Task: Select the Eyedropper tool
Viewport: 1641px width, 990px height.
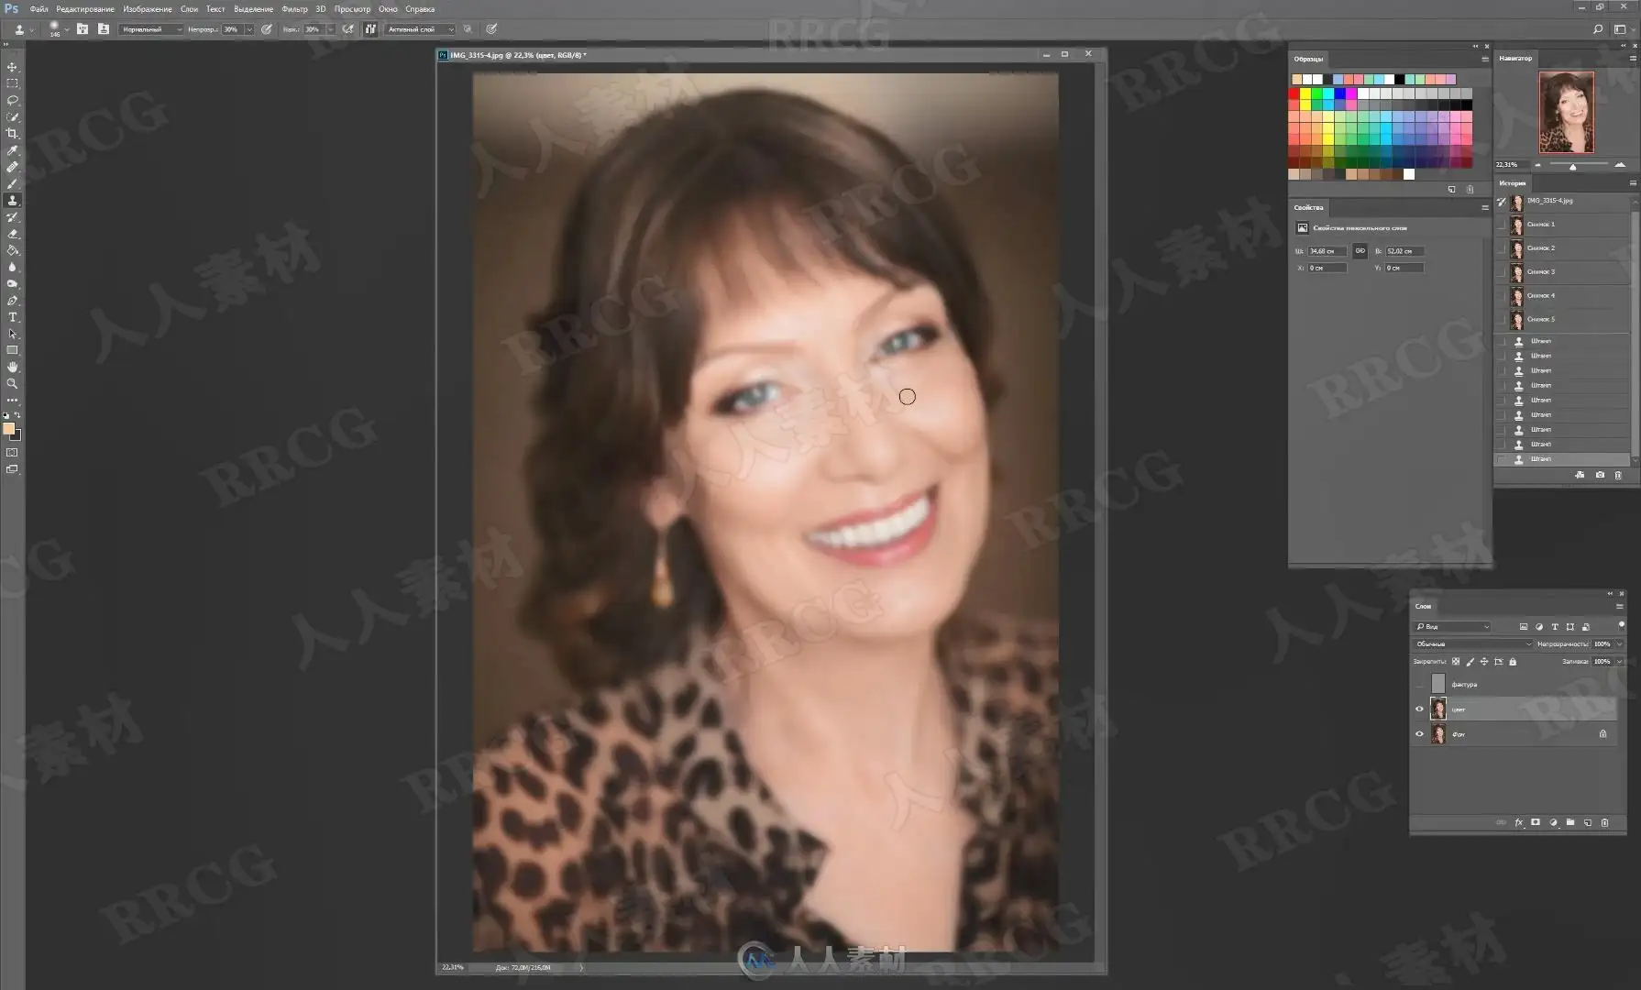Action: coord(12,150)
